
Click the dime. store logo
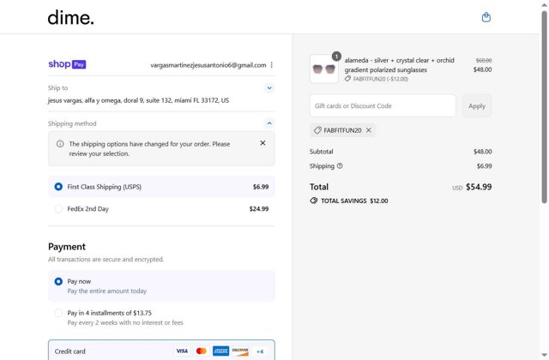click(70, 17)
